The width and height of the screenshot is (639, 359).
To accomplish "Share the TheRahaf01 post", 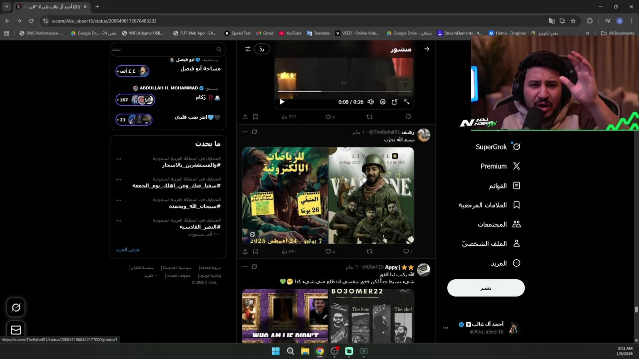I will [245, 251].
